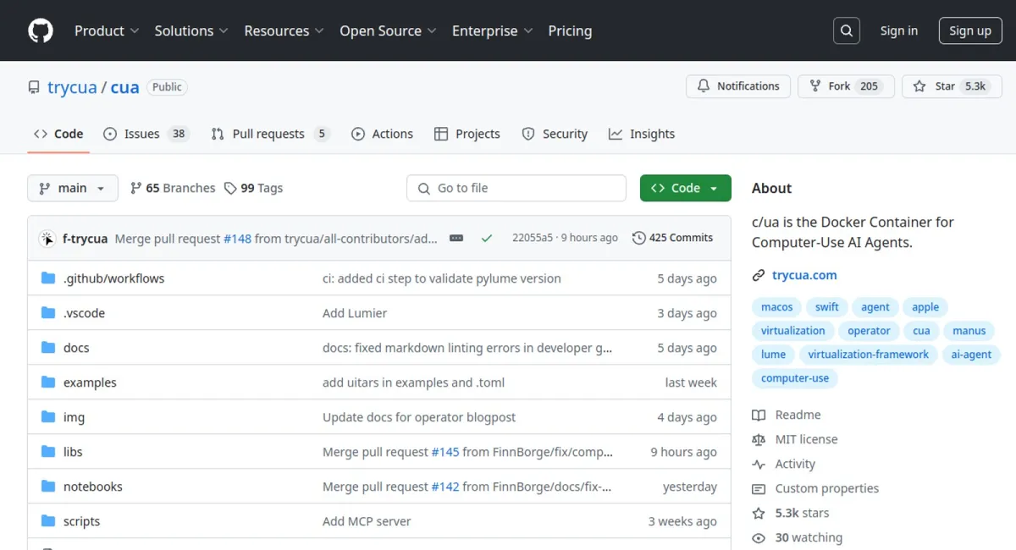Open the green Code dropdown
1016x550 pixels.
pyautogui.click(x=686, y=188)
